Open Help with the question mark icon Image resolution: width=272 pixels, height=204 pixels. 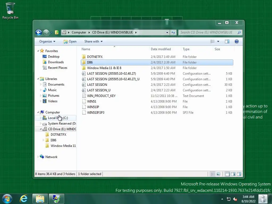tap(237, 41)
